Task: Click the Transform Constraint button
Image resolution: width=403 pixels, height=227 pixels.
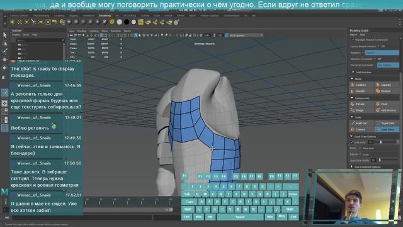Action: click(x=388, y=66)
